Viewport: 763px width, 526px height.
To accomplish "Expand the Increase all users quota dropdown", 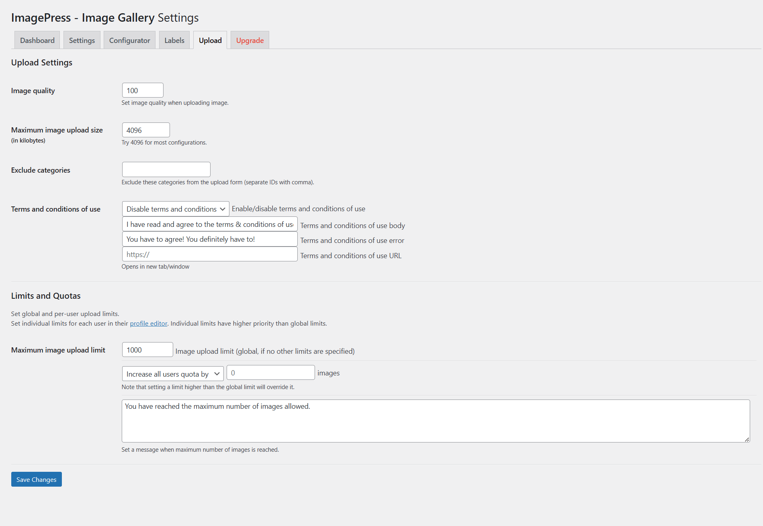I will (x=173, y=374).
